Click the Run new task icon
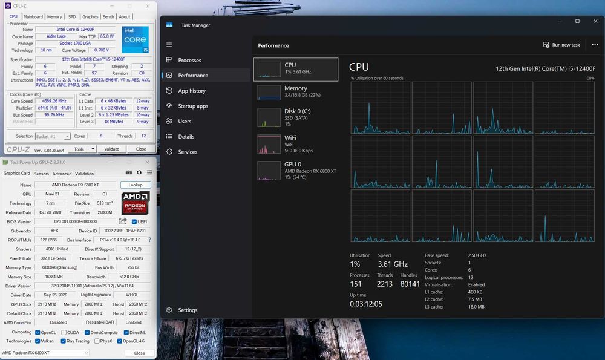Screen dimensions: 605x360 [546, 45]
